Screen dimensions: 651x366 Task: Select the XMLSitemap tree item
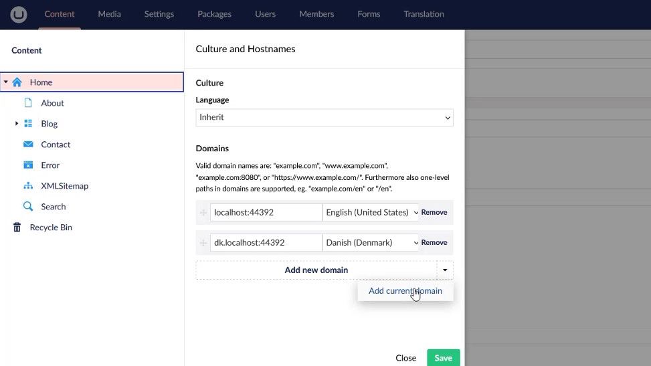point(64,186)
